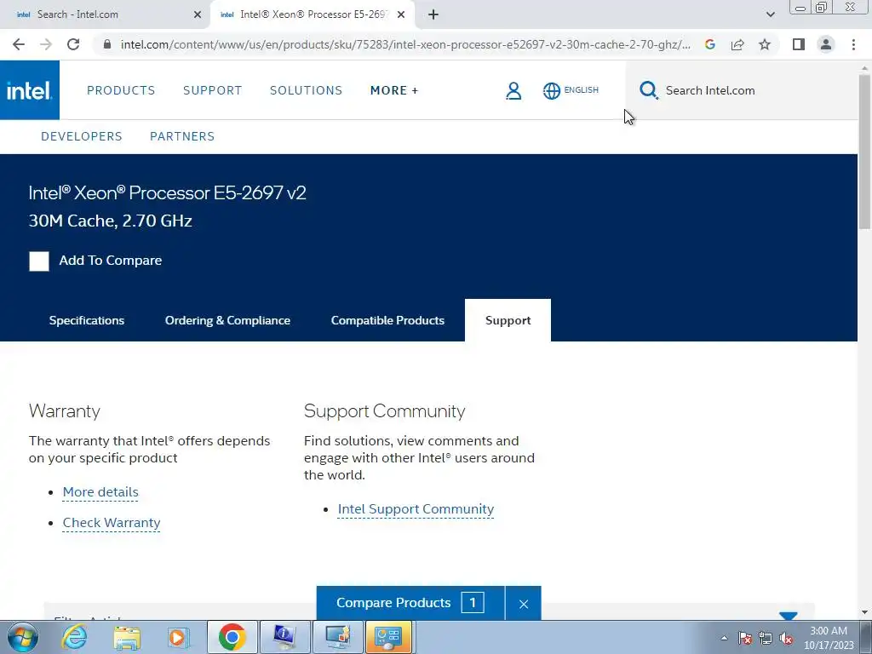Open the Windows Start menu

pyautogui.click(x=23, y=637)
